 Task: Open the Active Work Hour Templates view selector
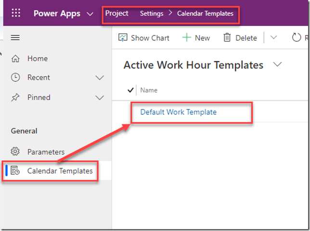pos(277,65)
